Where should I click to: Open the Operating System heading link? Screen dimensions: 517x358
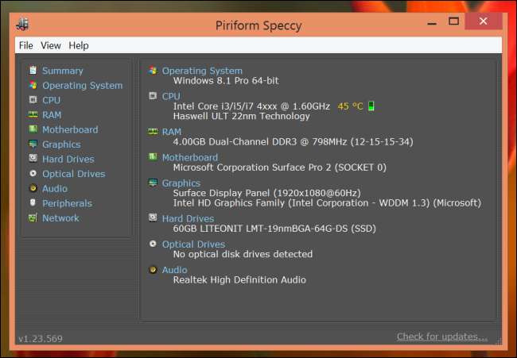pos(202,71)
